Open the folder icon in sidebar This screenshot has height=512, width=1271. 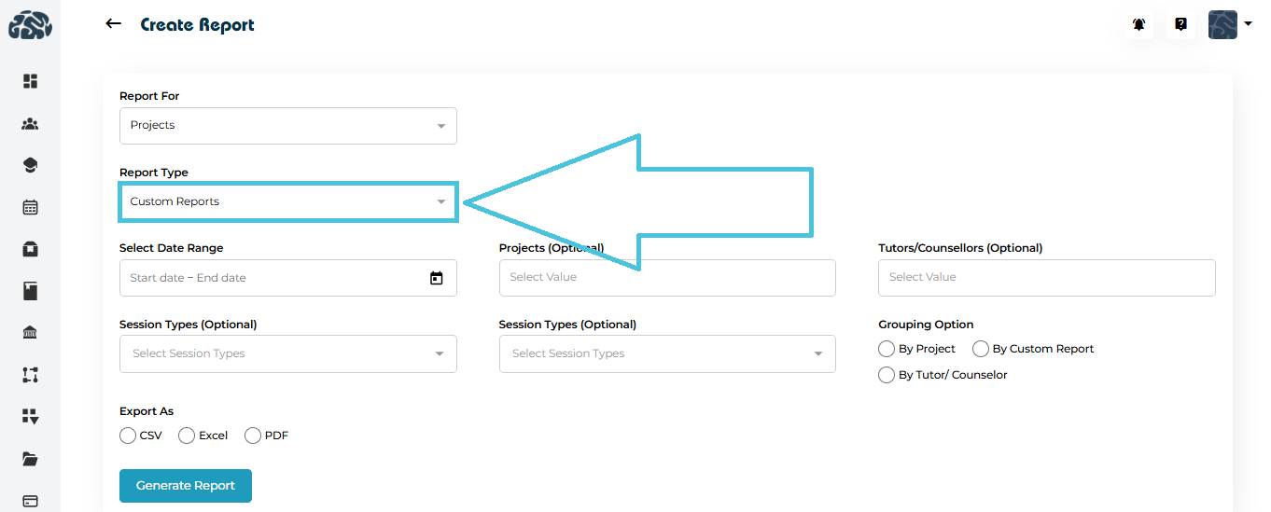(x=30, y=459)
